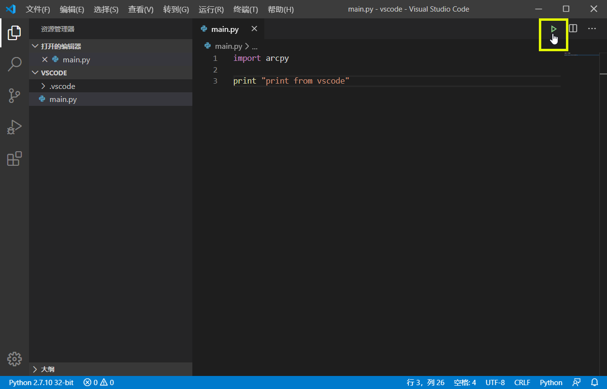The width and height of the screenshot is (607, 389).
Task: Open the editor's more actions ellipsis menu
Action: coord(592,29)
